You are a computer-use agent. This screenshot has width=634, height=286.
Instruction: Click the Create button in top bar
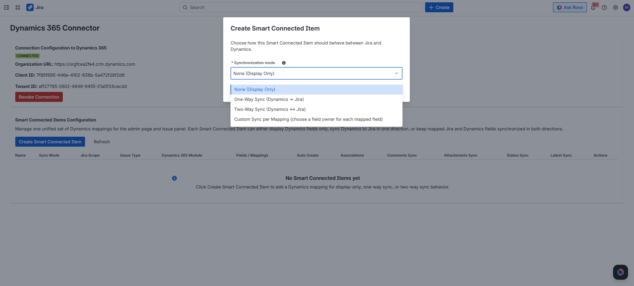[439, 7]
